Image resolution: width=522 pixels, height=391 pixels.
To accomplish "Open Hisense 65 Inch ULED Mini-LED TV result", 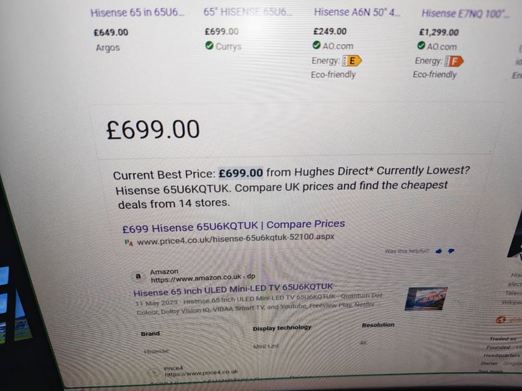I will (233, 289).
